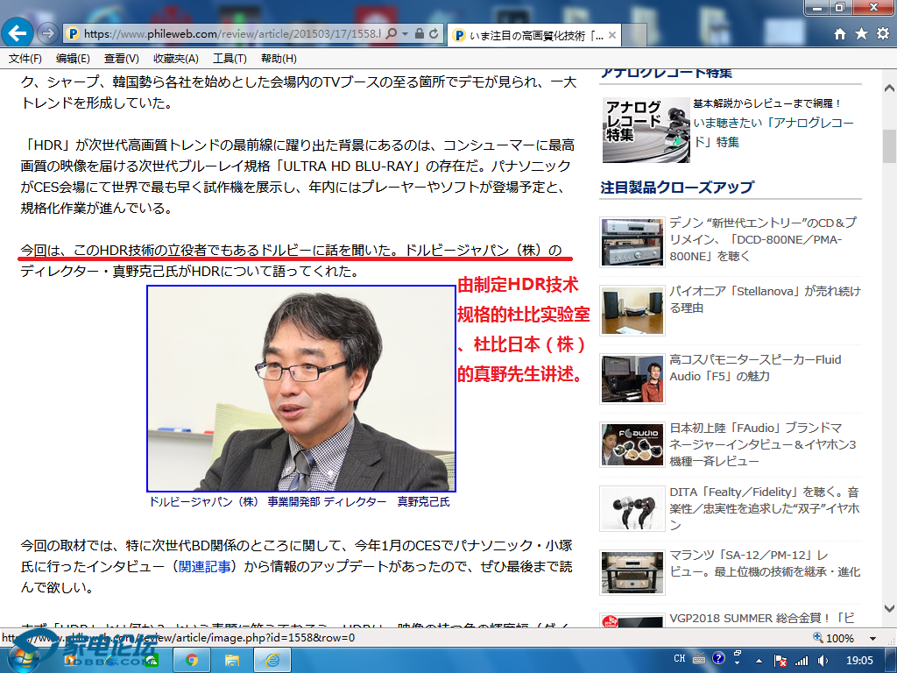
Task: Open File Explorer from the taskbar
Action: click(x=232, y=659)
